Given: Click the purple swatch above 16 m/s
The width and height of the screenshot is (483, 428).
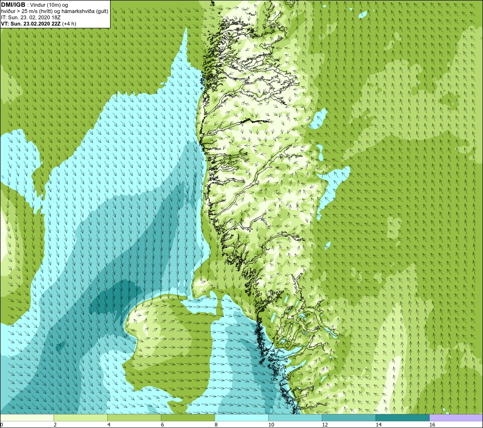Looking at the screenshot, I should coord(456,417).
